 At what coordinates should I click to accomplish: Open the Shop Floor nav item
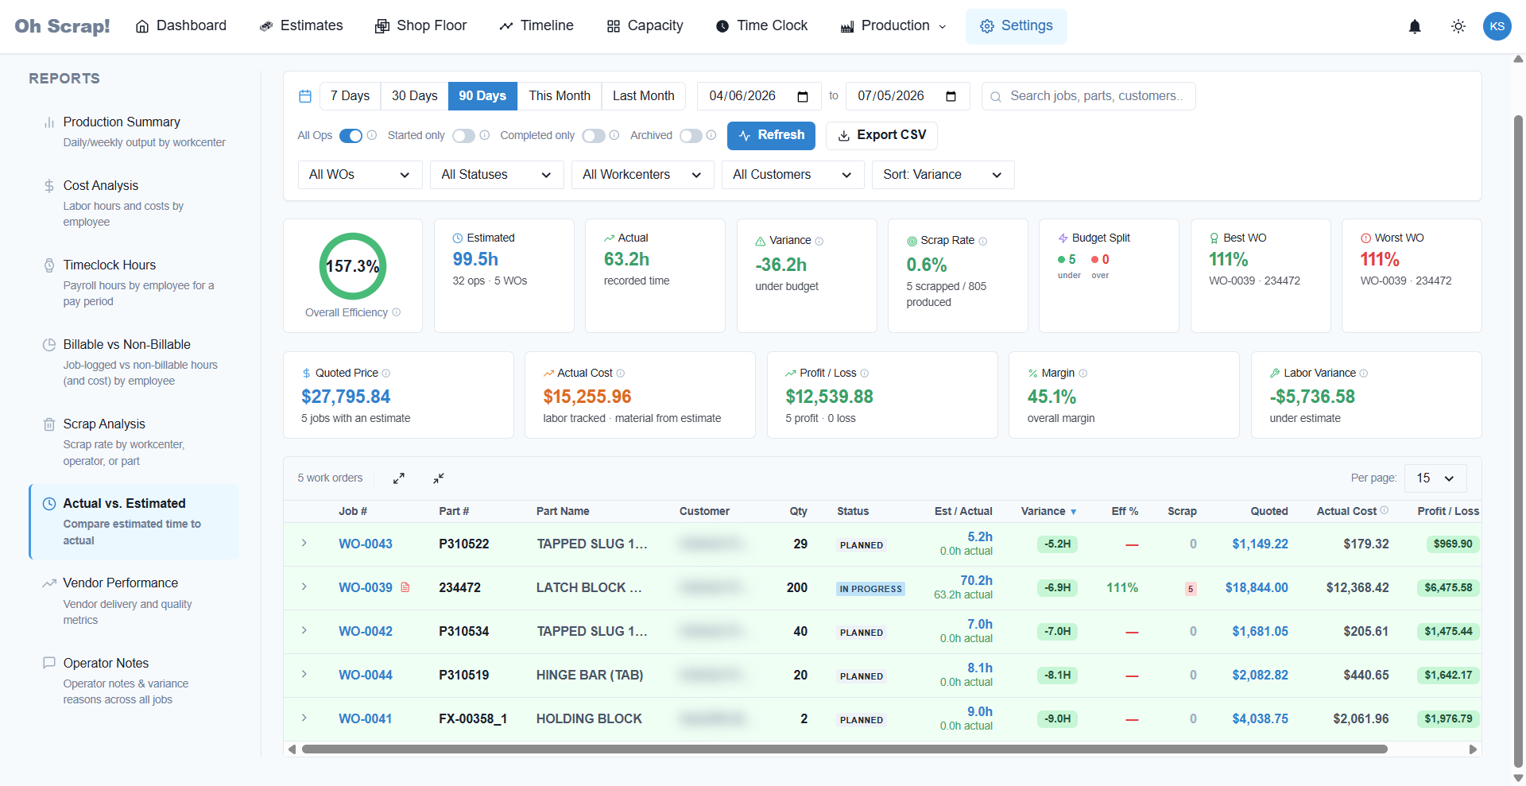coord(421,26)
